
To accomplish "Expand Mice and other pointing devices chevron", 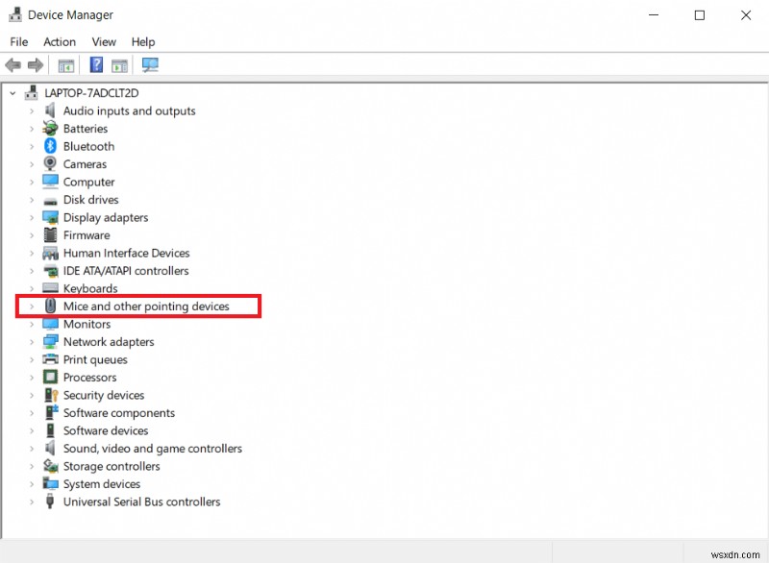I will [x=32, y=306].
